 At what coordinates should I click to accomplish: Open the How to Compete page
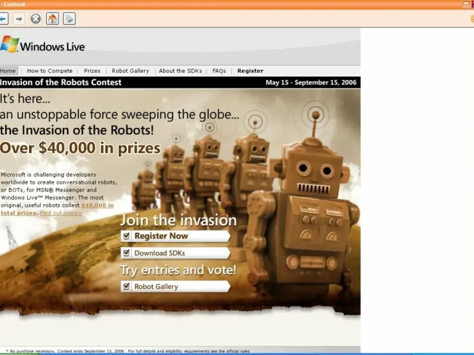click(50, 70)
